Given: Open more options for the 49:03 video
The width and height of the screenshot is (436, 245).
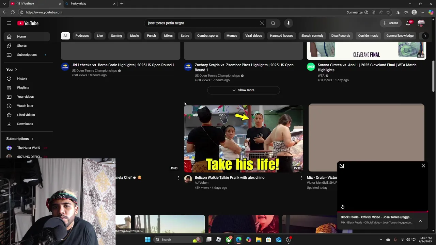Looking at the screenshot, I should coord(178,178).
